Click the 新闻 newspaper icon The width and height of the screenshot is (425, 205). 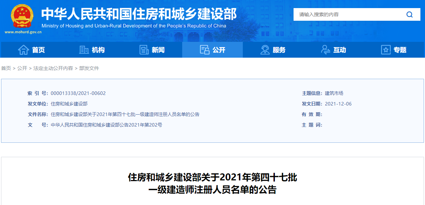tap(144, 50)
